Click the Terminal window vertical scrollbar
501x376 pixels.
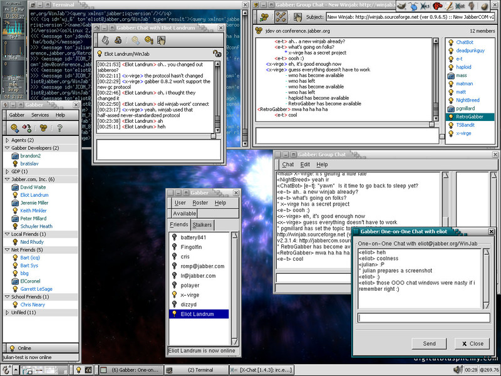[245, 78]
